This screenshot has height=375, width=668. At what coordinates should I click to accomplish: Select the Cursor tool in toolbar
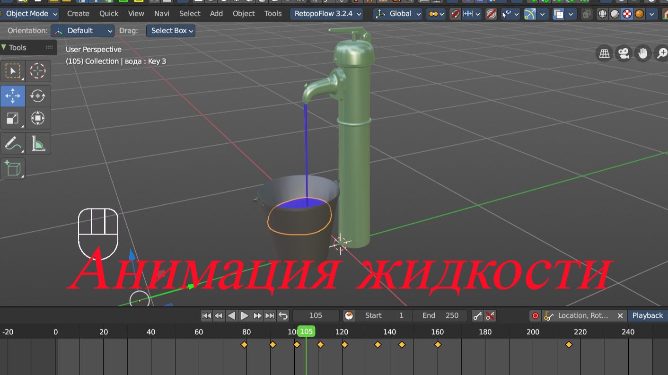pos(38,71)
